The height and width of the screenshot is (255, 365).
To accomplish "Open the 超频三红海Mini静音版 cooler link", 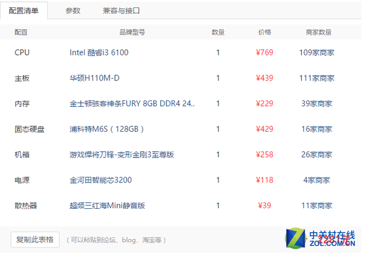I will [107, 205].
